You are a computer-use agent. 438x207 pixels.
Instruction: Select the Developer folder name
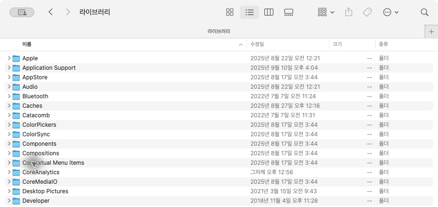36,201
